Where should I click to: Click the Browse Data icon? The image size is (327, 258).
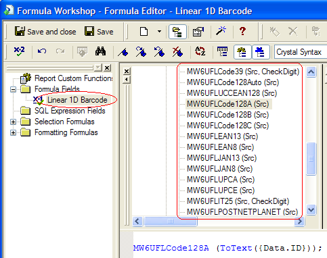(82, 52)
